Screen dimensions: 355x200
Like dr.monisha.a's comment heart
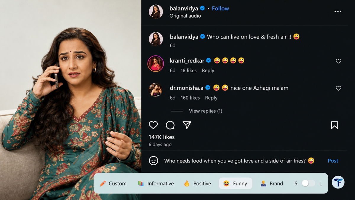coord(338,88)
